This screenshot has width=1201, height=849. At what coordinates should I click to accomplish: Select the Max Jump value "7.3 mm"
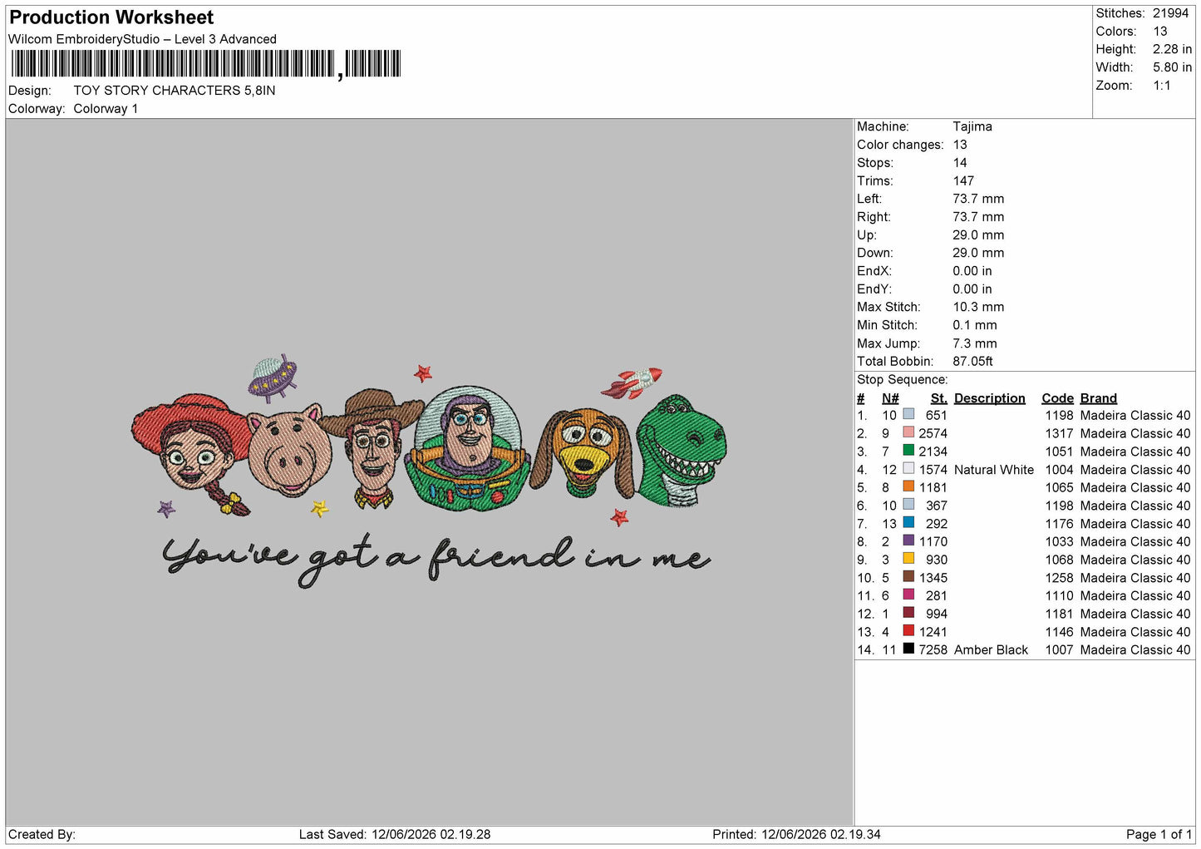975,343
